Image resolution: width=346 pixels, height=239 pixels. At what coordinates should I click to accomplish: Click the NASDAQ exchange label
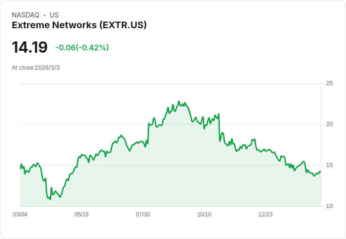click(25, 15)
